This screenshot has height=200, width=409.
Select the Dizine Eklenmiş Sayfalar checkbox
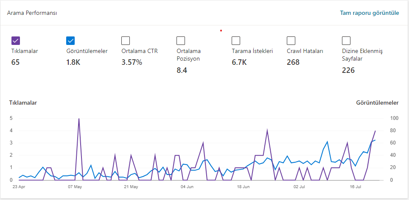click(346, 41)
